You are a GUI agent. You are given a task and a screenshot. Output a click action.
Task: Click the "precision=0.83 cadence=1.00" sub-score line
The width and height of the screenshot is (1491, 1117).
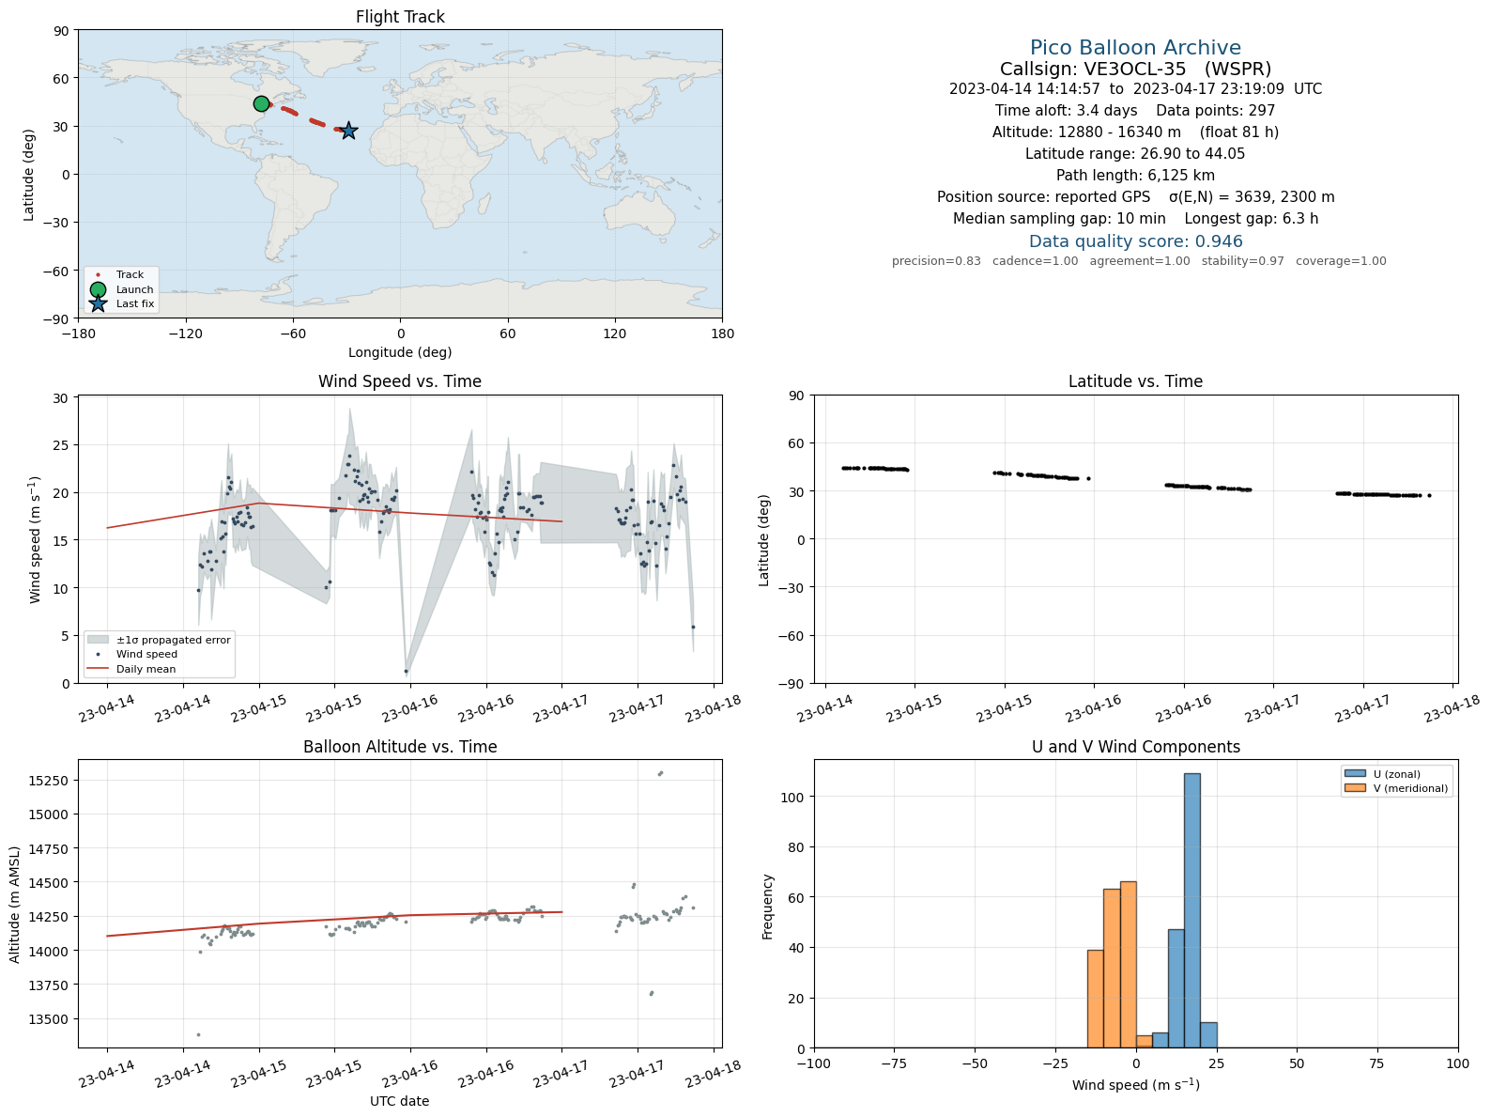[1139, 261]
